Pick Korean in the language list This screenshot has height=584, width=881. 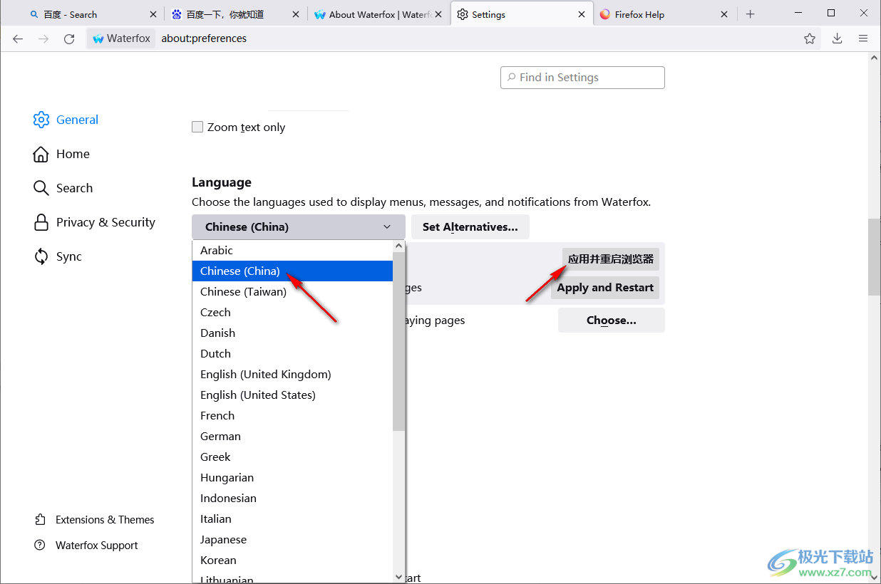[292, 560]
